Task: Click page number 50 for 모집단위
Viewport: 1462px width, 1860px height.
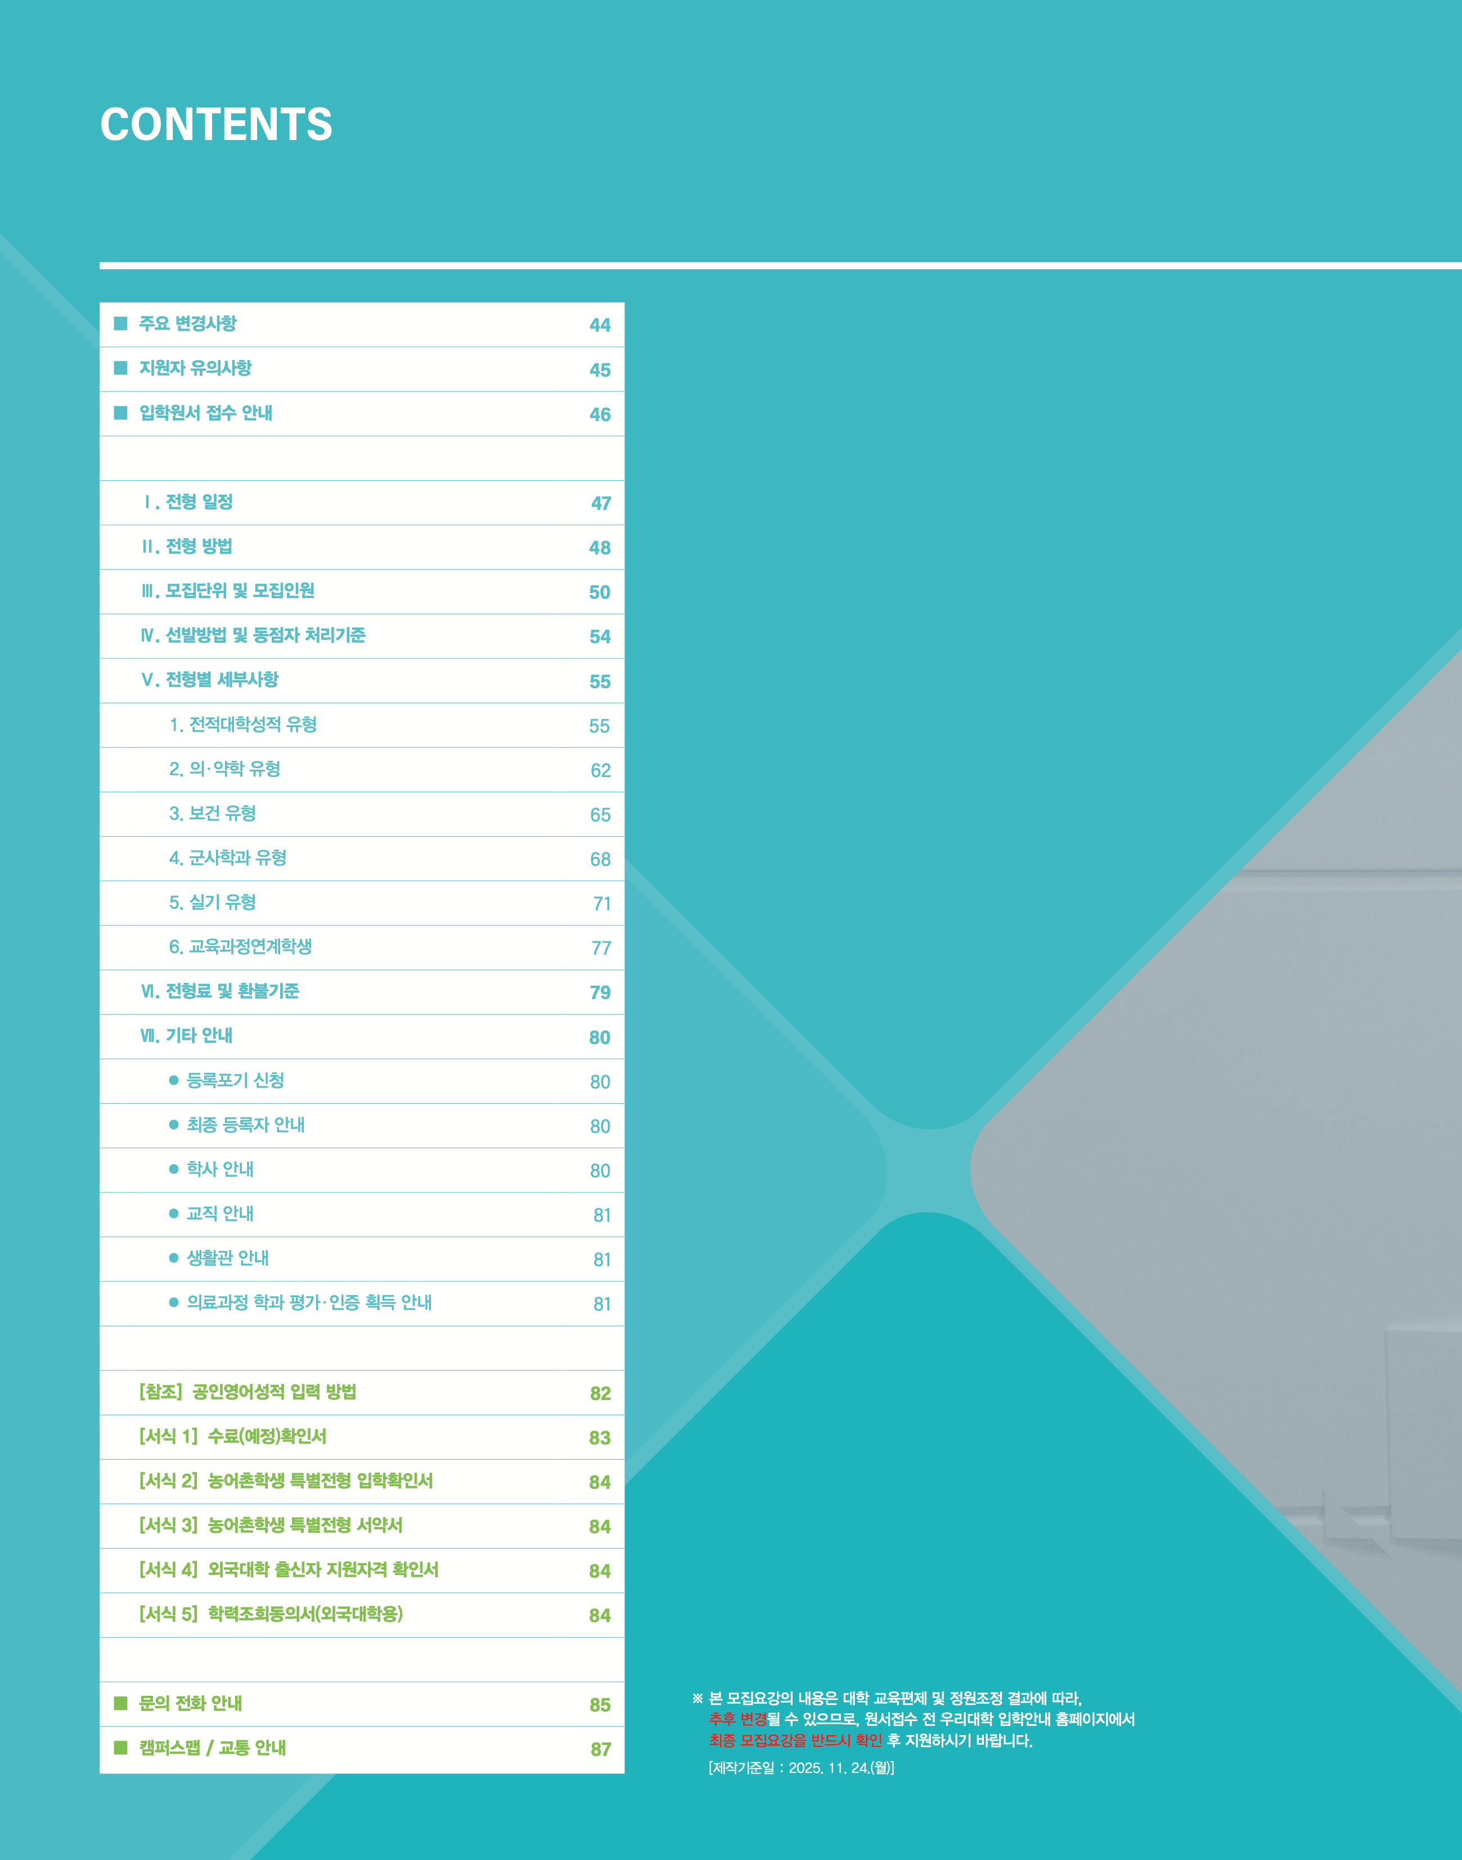Action: [600, 592]
